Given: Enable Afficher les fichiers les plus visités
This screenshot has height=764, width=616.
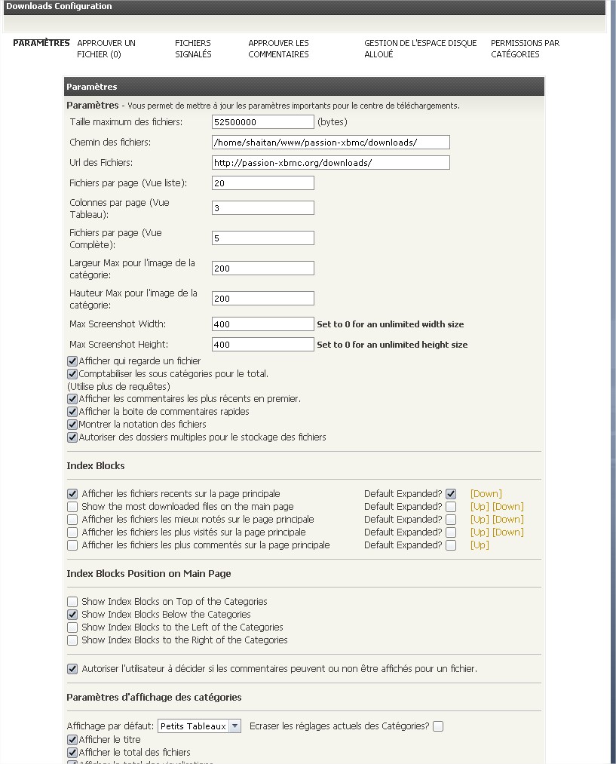Looking at the screenshot, I should [x=72, y=532].
